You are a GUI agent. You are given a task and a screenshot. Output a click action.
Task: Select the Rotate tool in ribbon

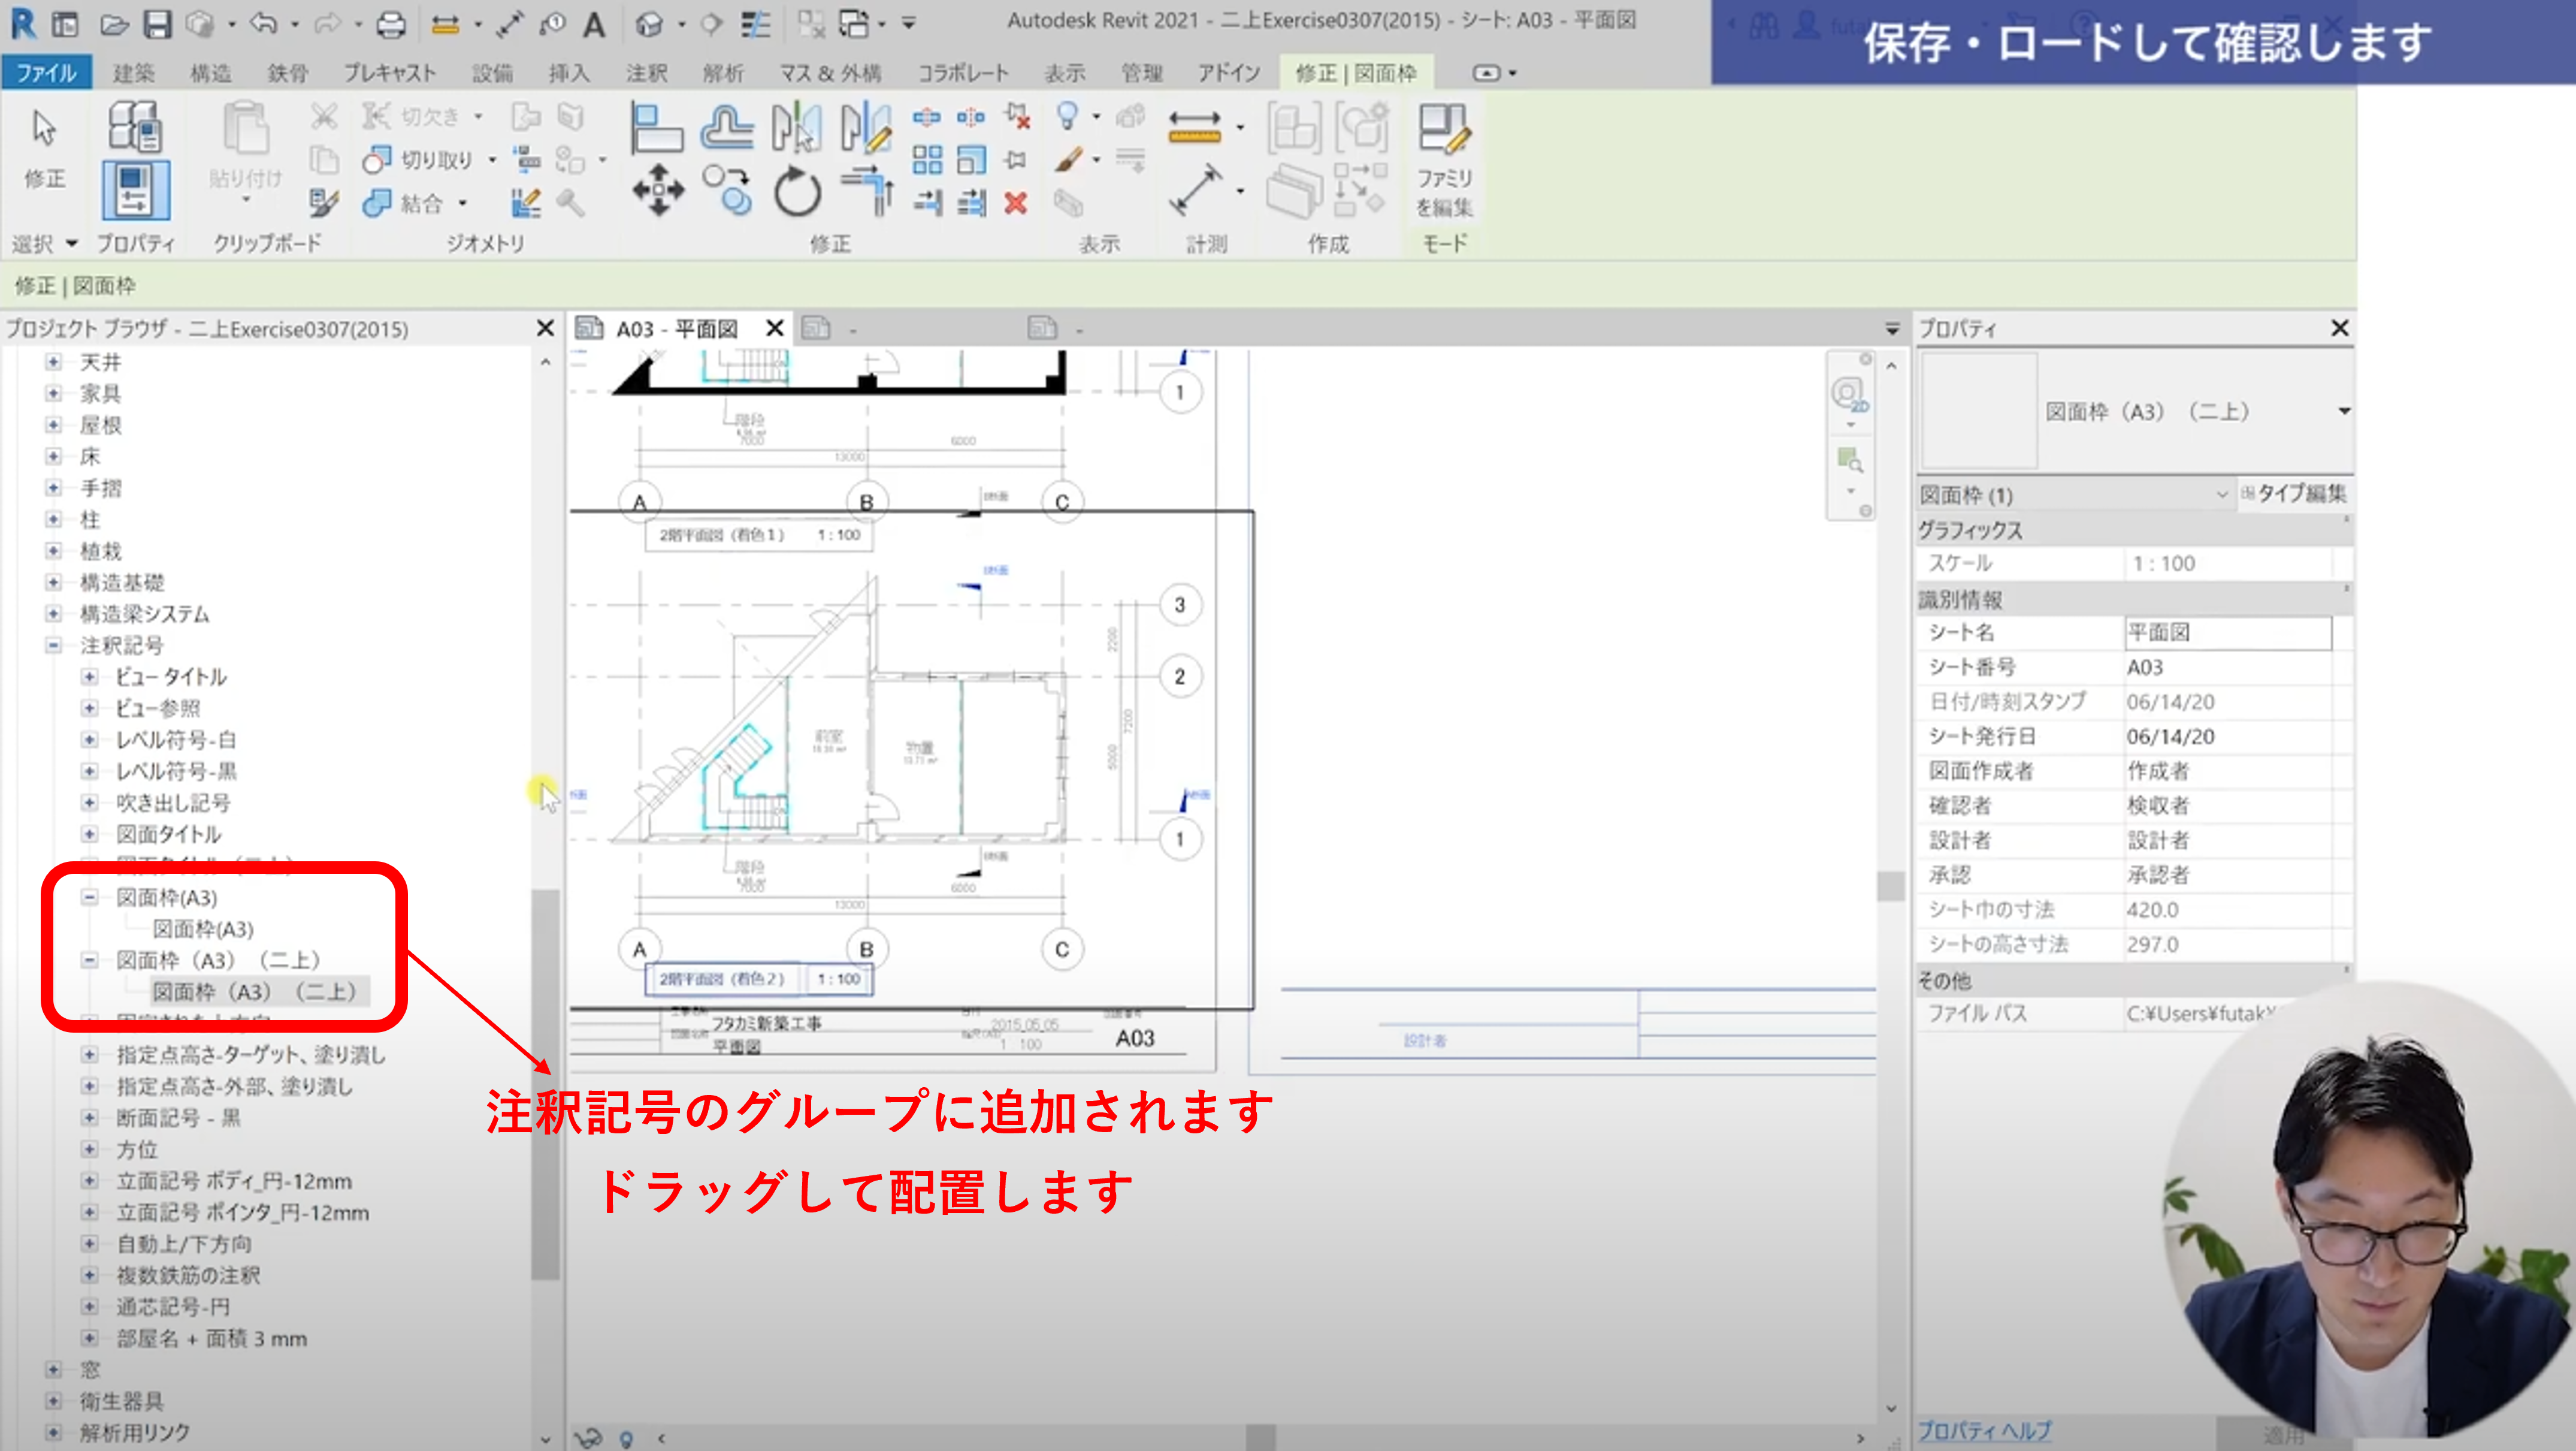tap(797, 191)
